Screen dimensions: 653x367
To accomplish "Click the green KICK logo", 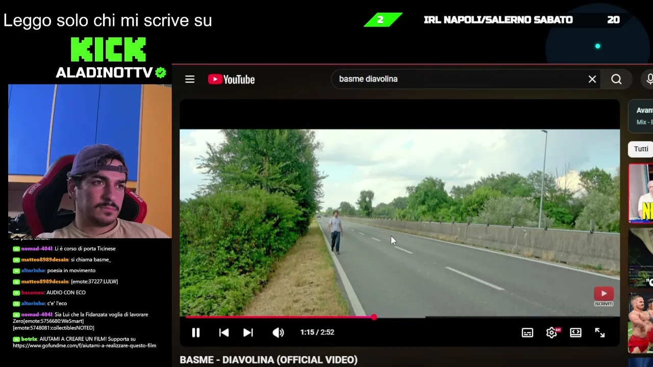I will point(108,49).
